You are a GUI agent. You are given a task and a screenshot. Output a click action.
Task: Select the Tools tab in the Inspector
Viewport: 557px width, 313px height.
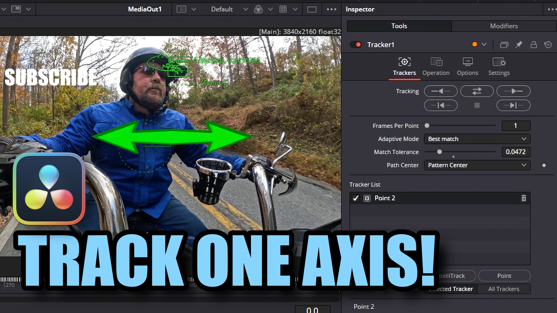pyautogui.click(x=399, y=26)
